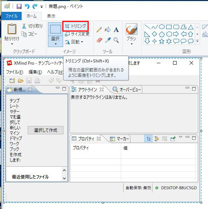Minimize the 新規 panel

(58, 88)
